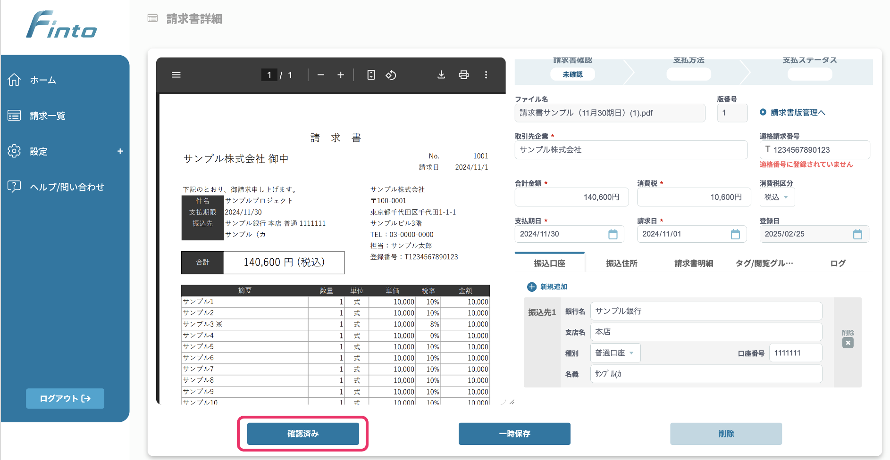Expand the 消費税区分 税込 dropdown
The image size is (890, 460).
pyautogui.click(x=777, y=197)
